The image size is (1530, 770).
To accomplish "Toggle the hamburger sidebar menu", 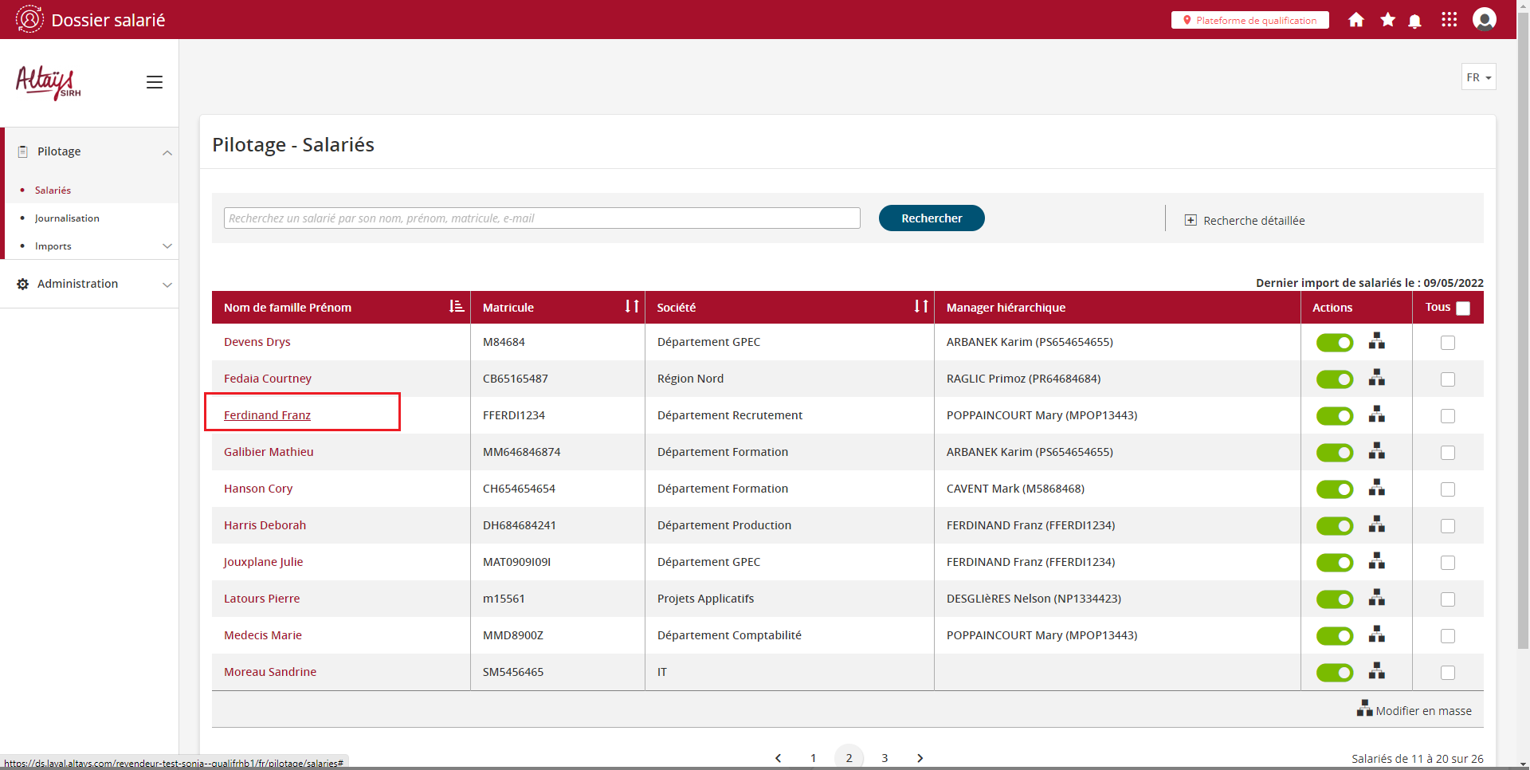I will [x=155, y=82].
